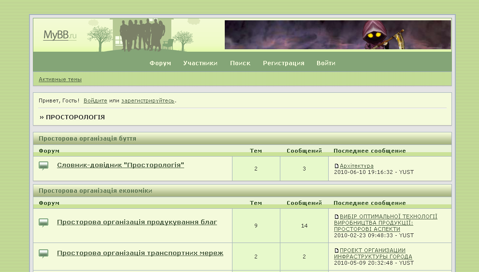The image size is (479, 272).
Task: Click the topic count 9
Action: (256, 226)
